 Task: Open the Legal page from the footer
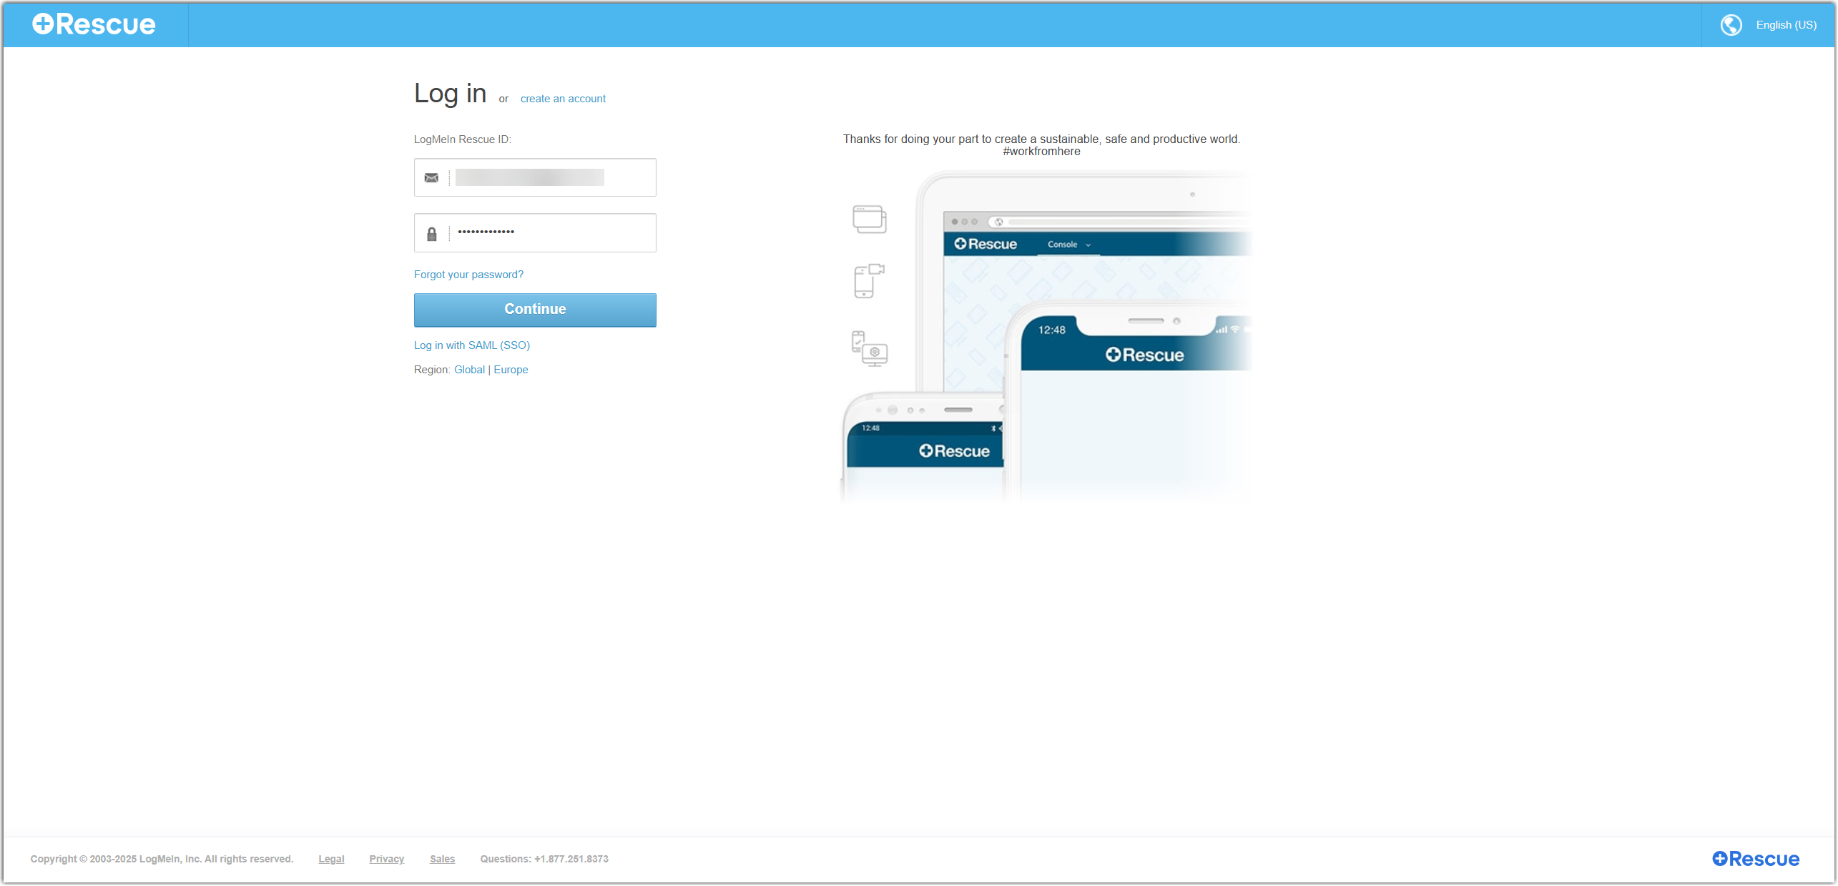tap(331, 859)
